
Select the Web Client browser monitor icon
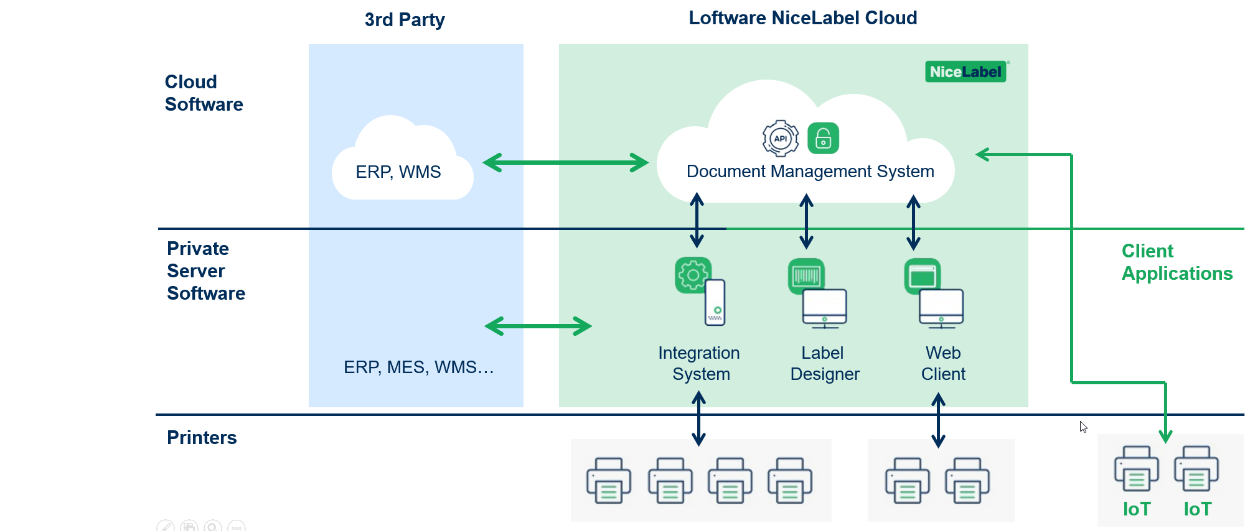934,293
